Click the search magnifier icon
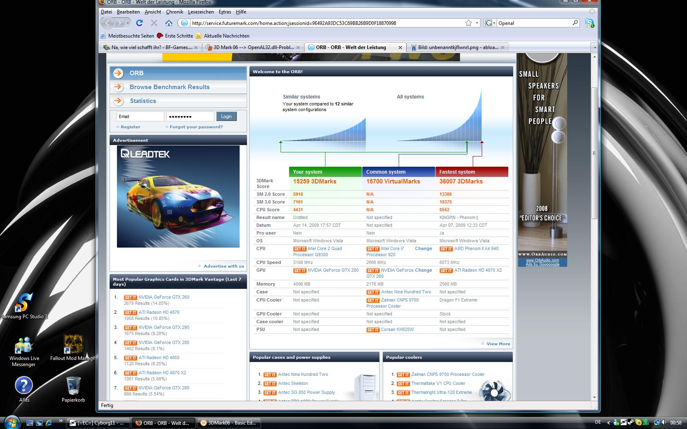This screenshot has width=687, height=429. (575, 23)
